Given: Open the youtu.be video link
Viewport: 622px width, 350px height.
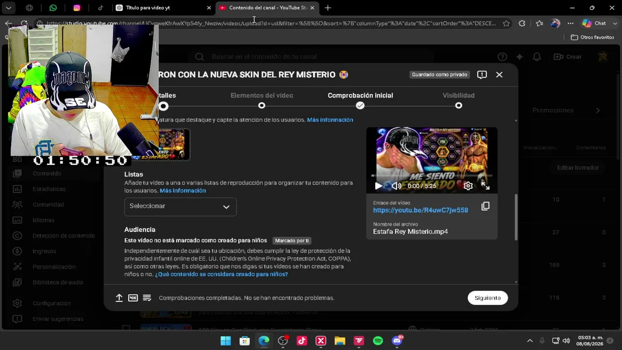Looking at the screenshot, I should pyautogui.click(x=420, y=210).
